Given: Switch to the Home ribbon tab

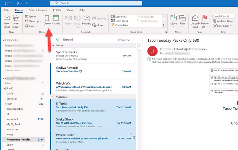Looking at the screenshot, I should (19, 10).
